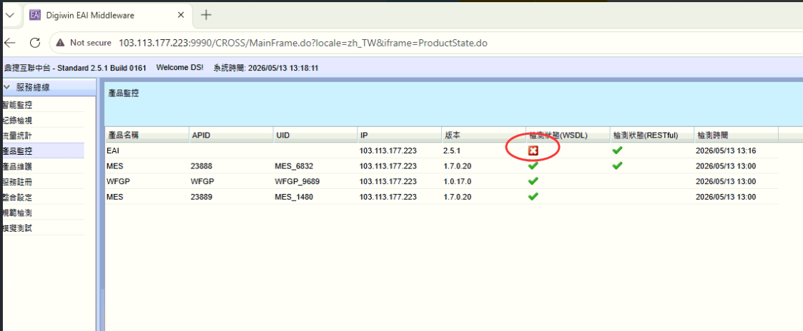The image size is (803, 331).
Task: Click the RESTful green check in EAI row
Action: [x=617, y=151]
